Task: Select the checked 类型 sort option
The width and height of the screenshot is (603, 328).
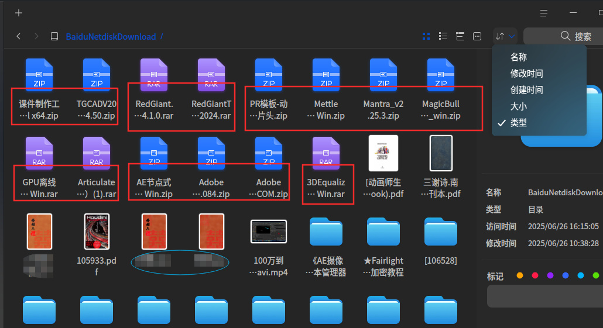Action: coord(539,123)
